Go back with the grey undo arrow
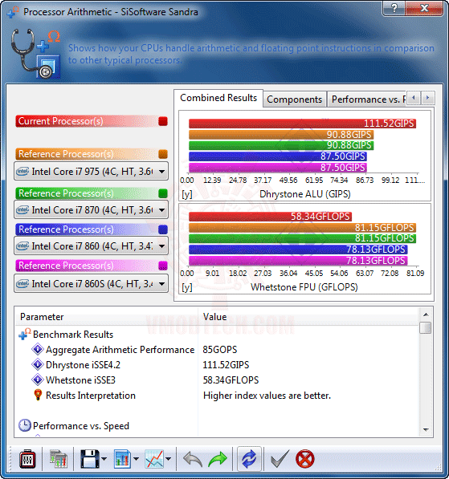 click(193, 460)
